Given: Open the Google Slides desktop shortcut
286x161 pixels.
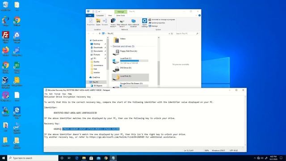Looking at the screenshot, I should click(17, 81).
